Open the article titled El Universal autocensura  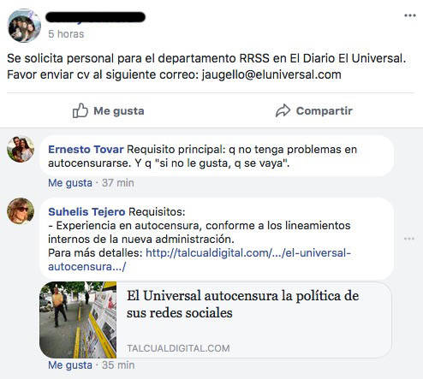click(242, 305)
